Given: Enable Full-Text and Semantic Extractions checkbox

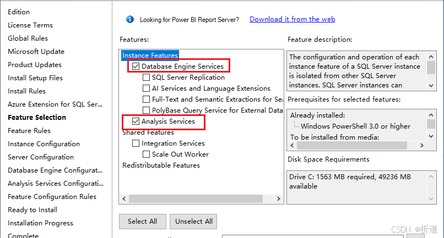Looking at the screenshot, I should [x=147, y=99].
